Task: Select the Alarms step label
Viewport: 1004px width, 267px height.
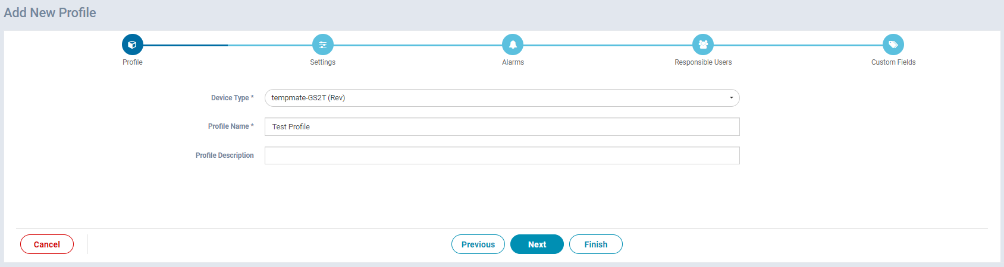Action: tap(513, 62)
